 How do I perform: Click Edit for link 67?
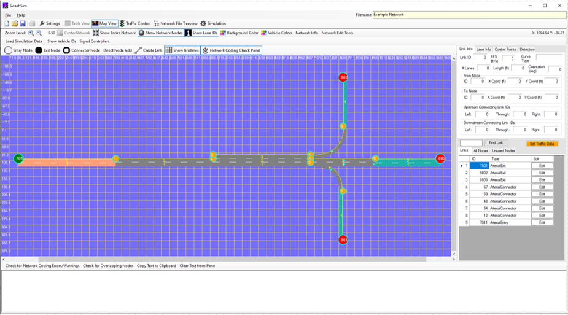click(542, 187)
